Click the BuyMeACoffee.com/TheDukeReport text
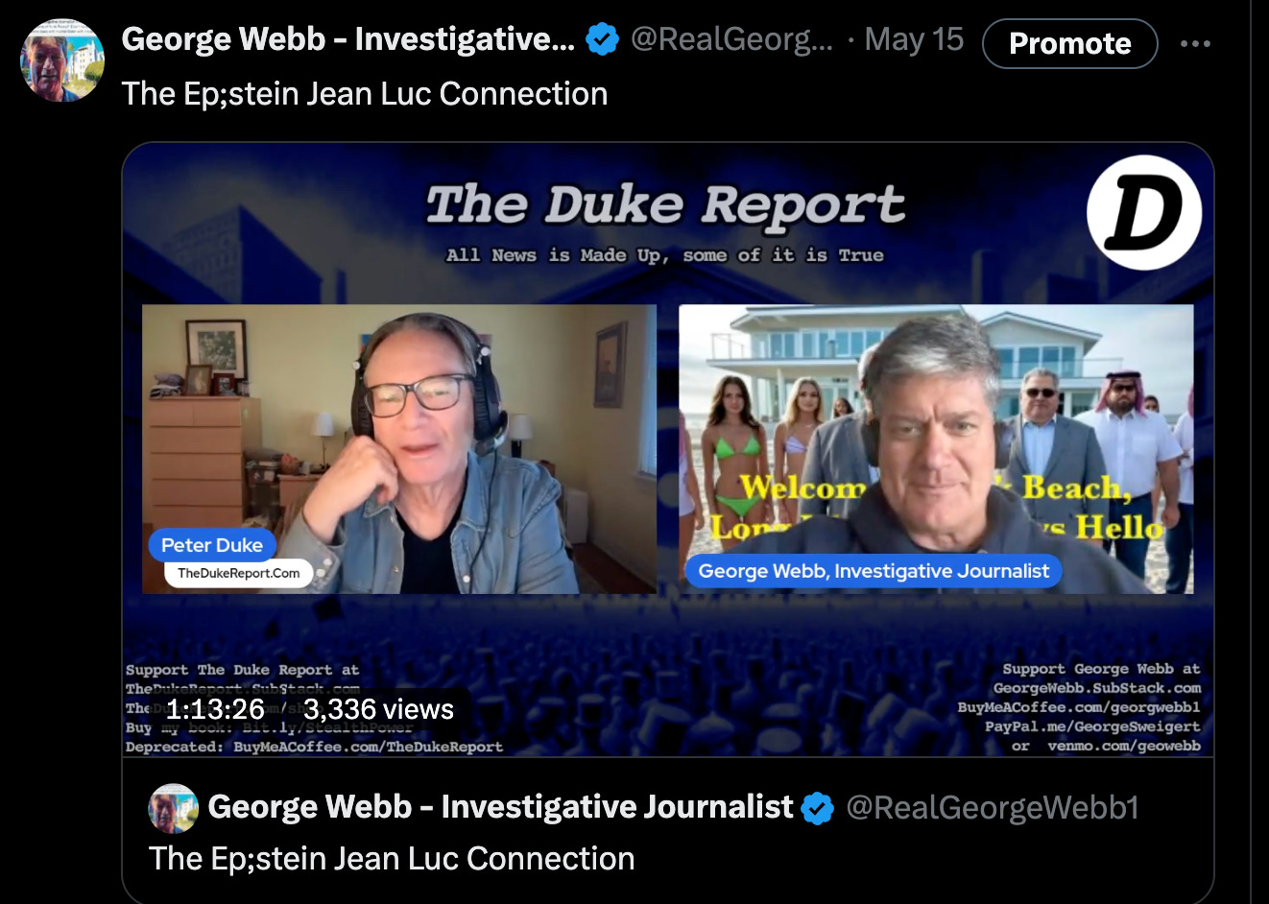 click(369, 747)
